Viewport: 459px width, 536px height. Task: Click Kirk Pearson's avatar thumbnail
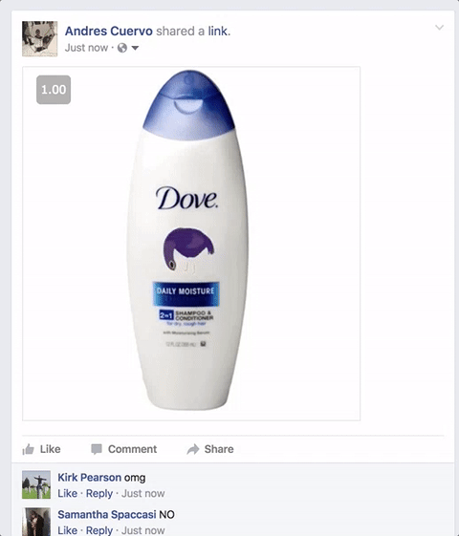[36, 484]
